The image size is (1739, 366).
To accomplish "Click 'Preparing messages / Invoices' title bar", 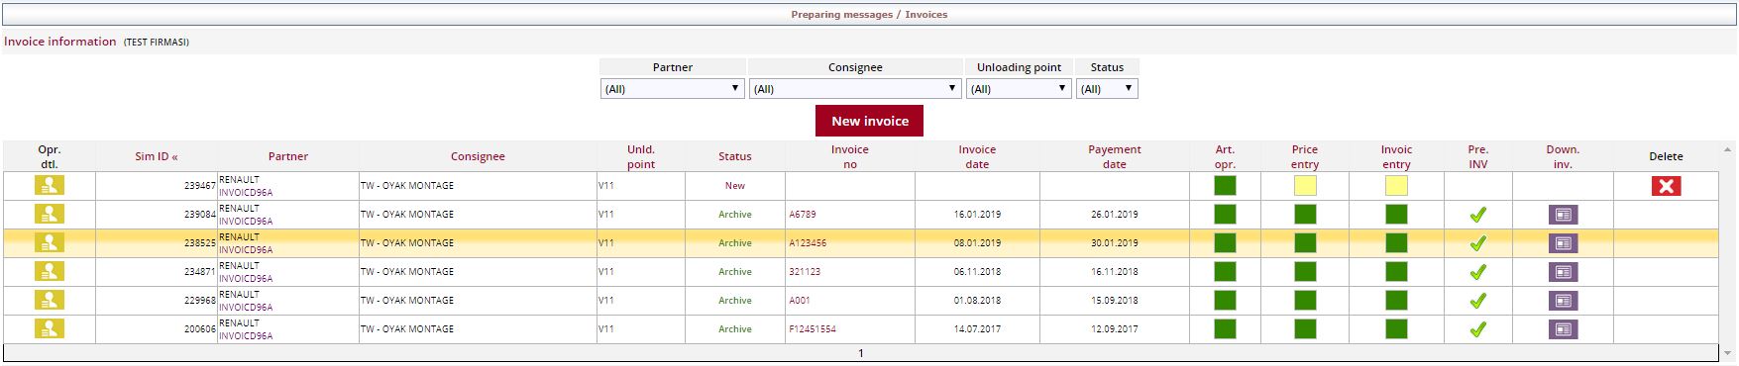I will (x=869, y=14).
